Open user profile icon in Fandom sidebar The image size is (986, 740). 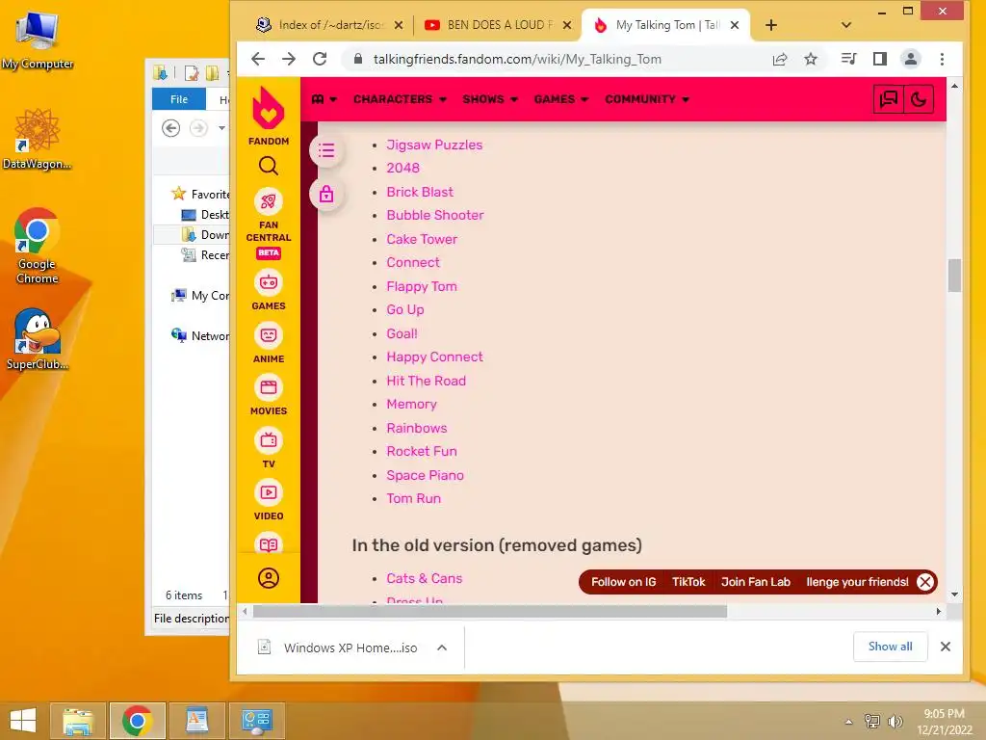(269, 578)
